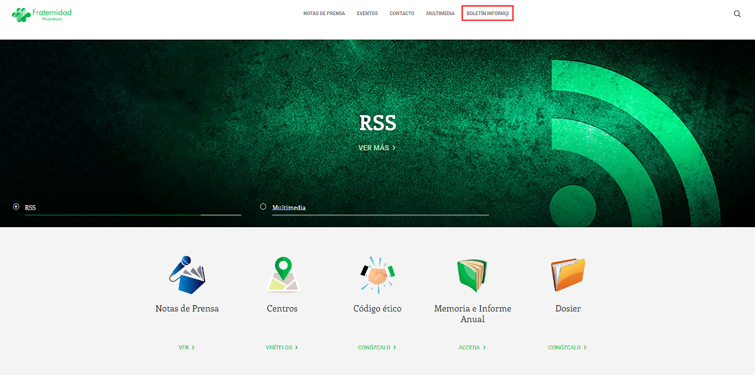Open the search magnifier icon

[x=737, y=14]
